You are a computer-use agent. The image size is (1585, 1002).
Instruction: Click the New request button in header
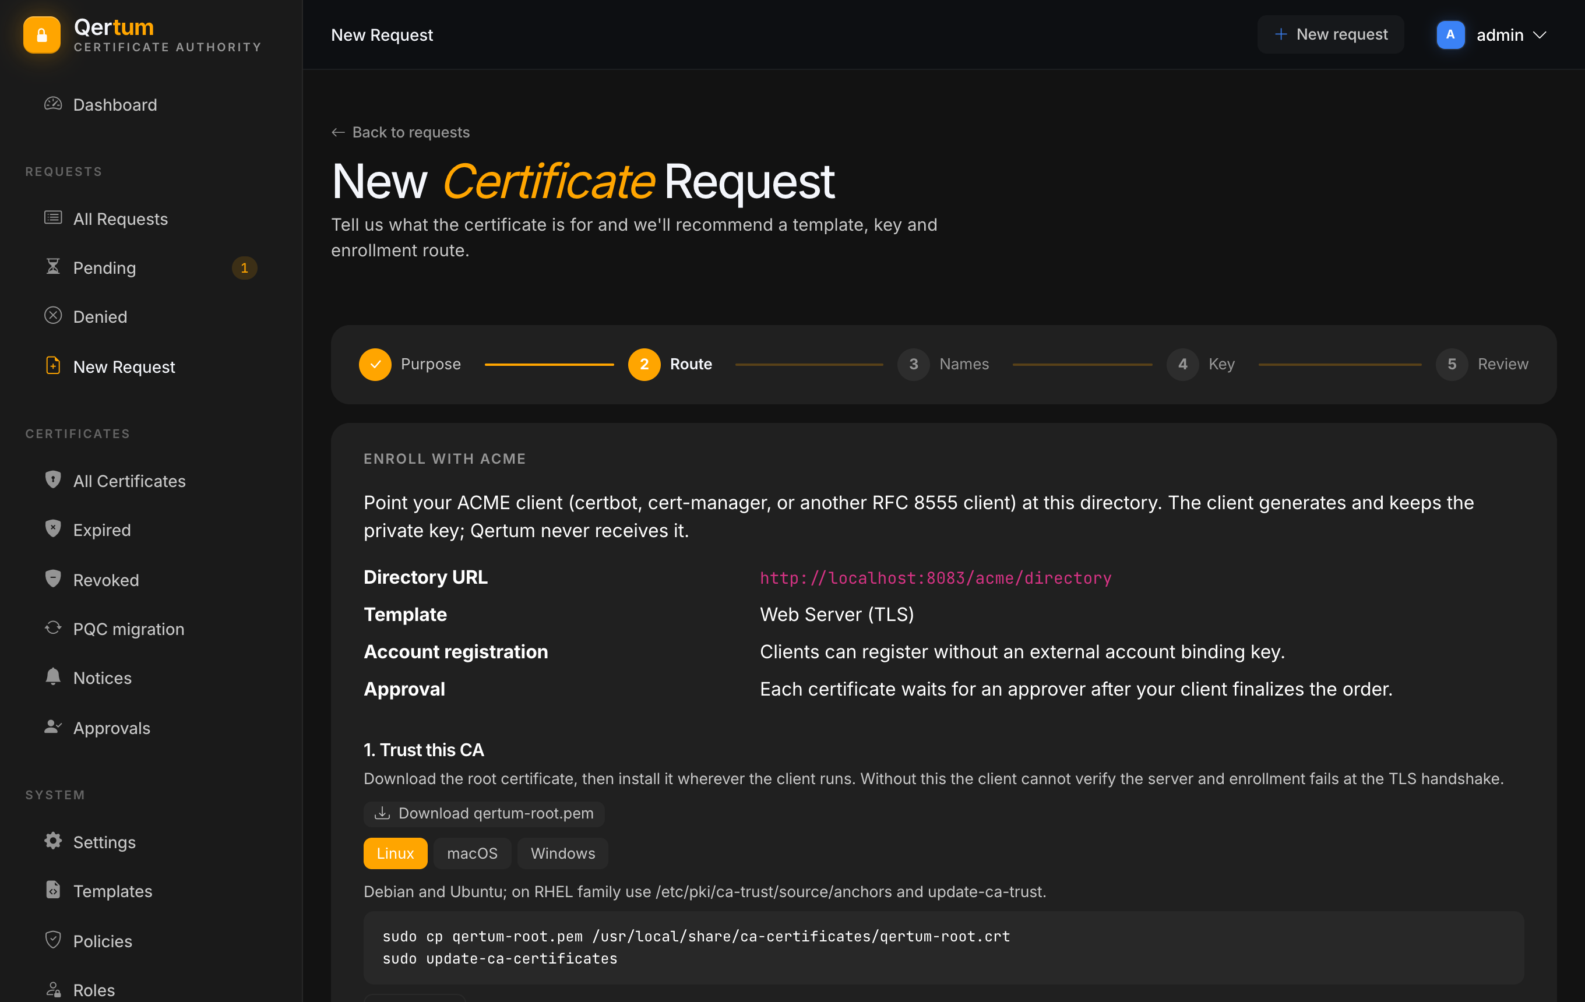(1330, 34)
